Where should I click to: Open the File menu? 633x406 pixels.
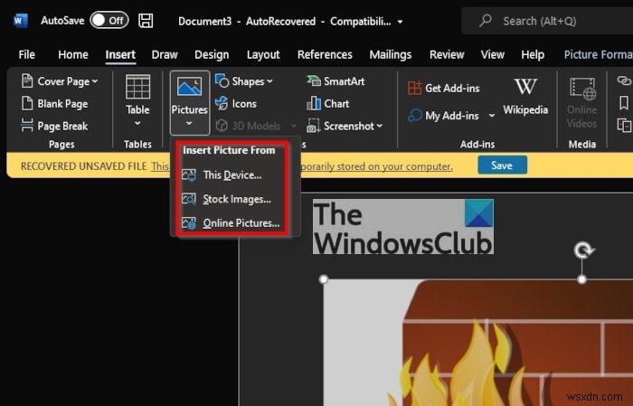26,54
